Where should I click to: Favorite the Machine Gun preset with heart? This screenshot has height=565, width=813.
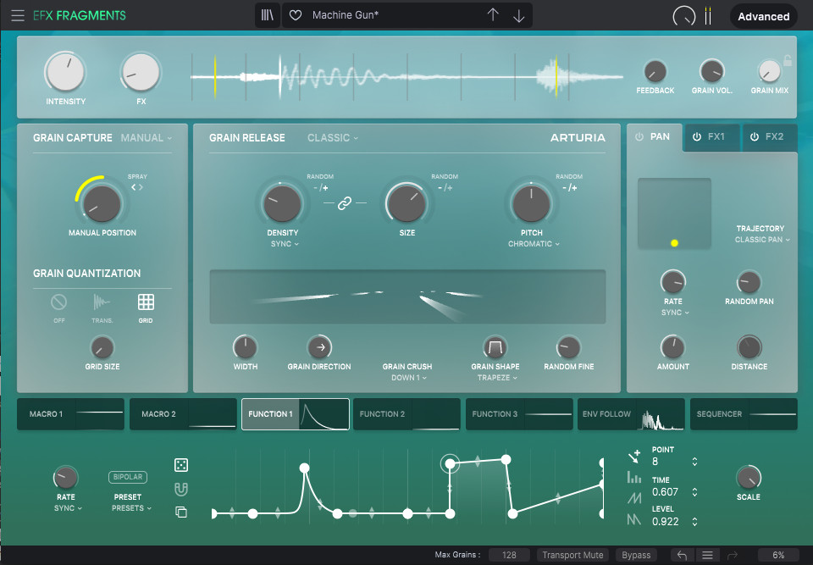click(296, 15)
